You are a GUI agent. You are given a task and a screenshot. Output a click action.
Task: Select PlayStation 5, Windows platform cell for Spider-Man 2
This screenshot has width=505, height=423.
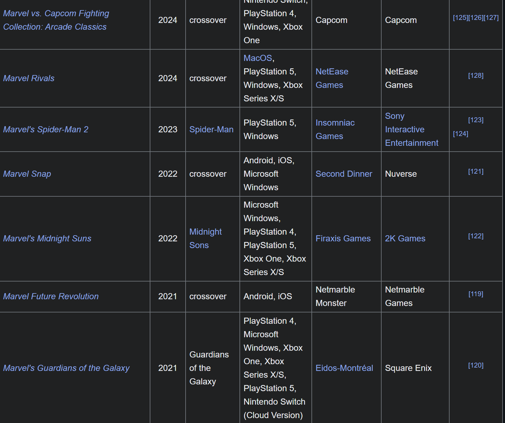pyautogui.click(x=276, y=130)
